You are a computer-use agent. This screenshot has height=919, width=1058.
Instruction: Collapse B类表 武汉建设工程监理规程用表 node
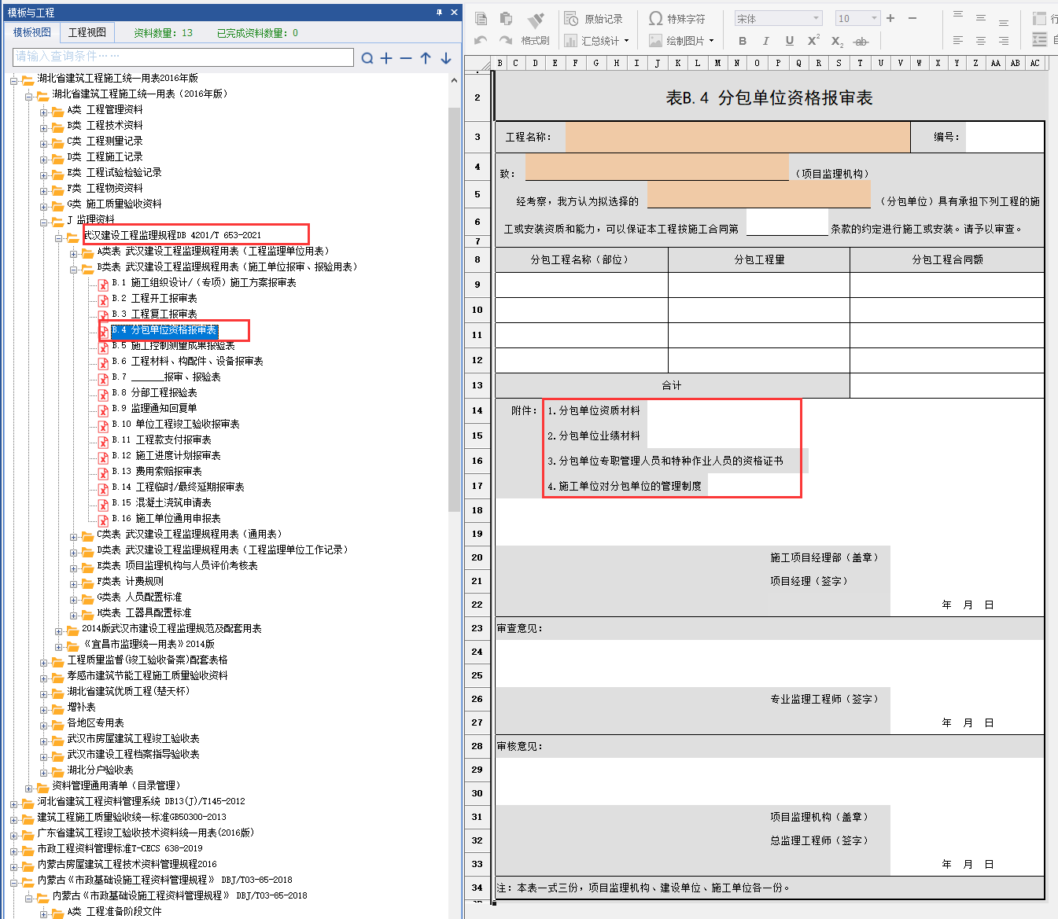click(74, 268)
